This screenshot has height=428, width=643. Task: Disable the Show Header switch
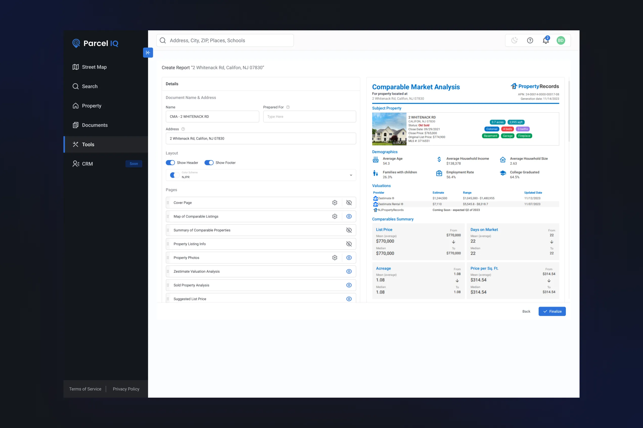pos(170,163)
